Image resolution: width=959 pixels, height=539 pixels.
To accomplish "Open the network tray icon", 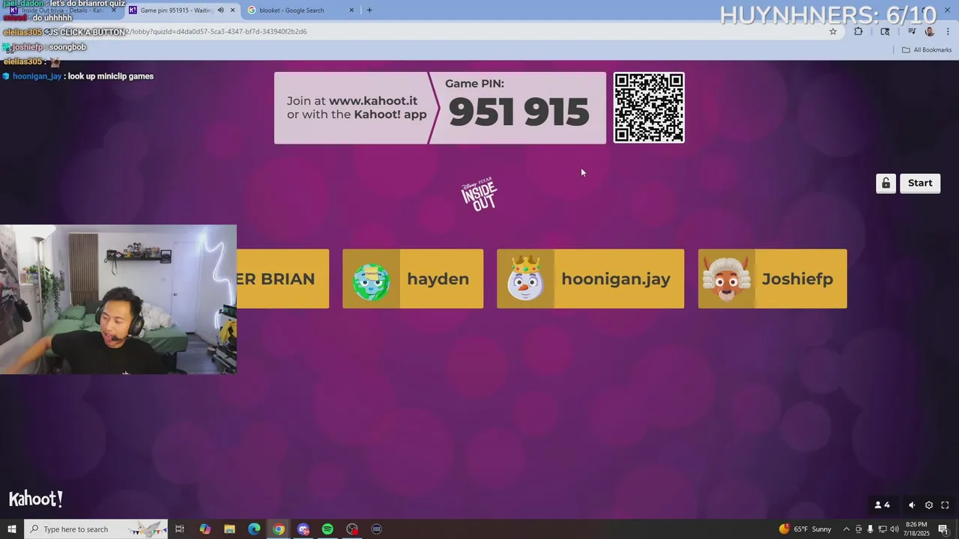I will pyautogui.click(x=883, y=529).
